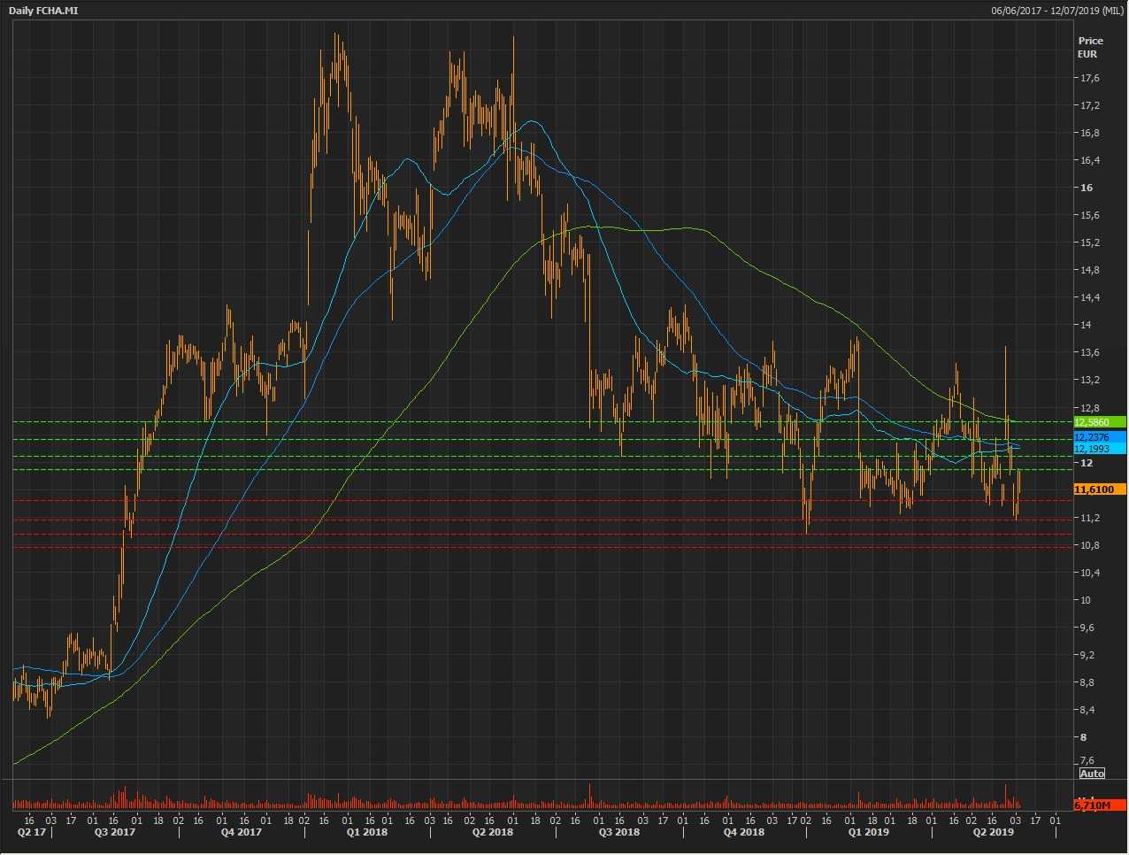Click the 9,6 price axis tick

(x=1087, y=628)
